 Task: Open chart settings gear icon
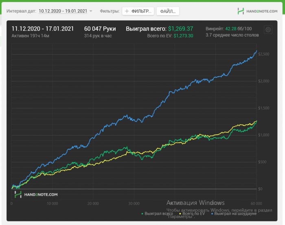[x=268, y=30]
